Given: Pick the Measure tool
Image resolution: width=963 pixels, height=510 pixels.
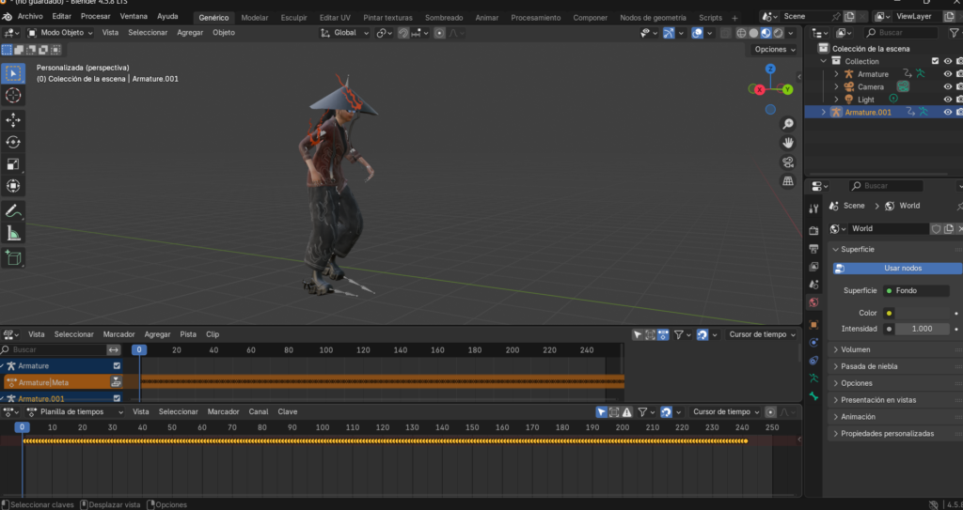Looking at the screenshot, I should (x=13, y=233).
